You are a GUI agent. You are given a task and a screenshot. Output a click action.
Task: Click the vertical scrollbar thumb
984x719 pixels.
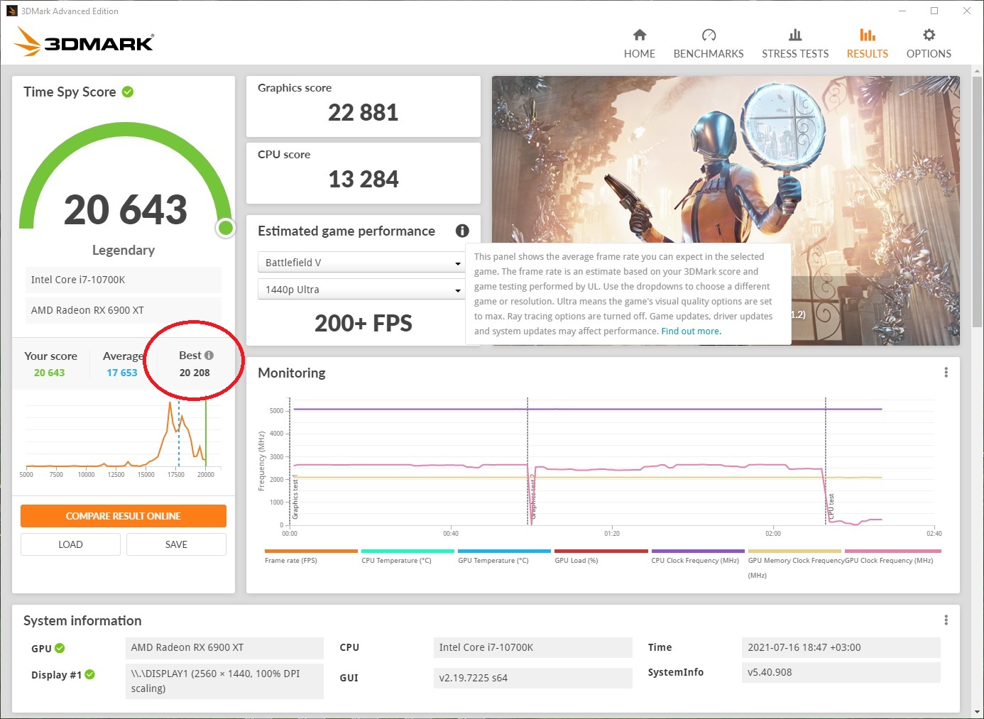(x=977, y=200)
